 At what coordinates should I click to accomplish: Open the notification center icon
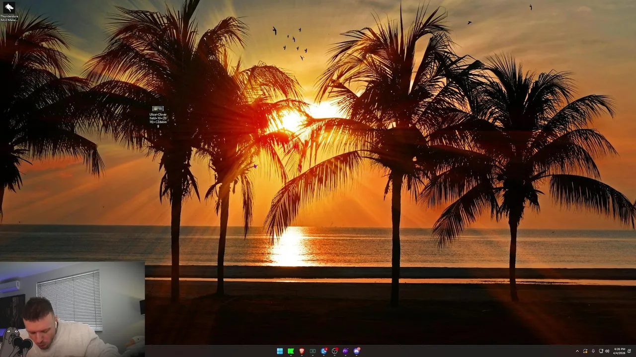point(630,351)
